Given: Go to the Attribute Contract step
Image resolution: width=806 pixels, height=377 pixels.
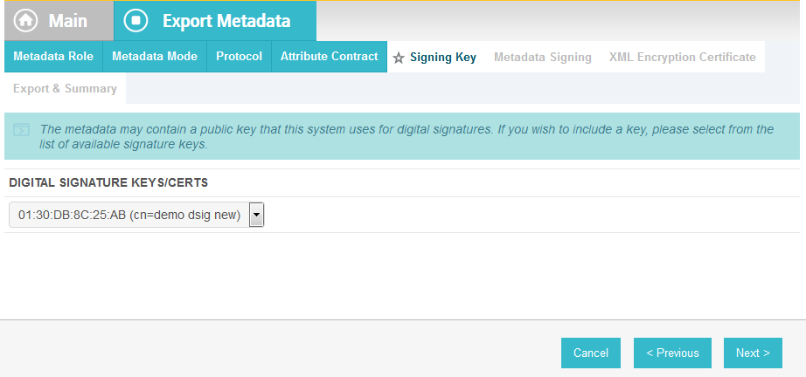Looking at the screenshot, I should click(329, 57).
